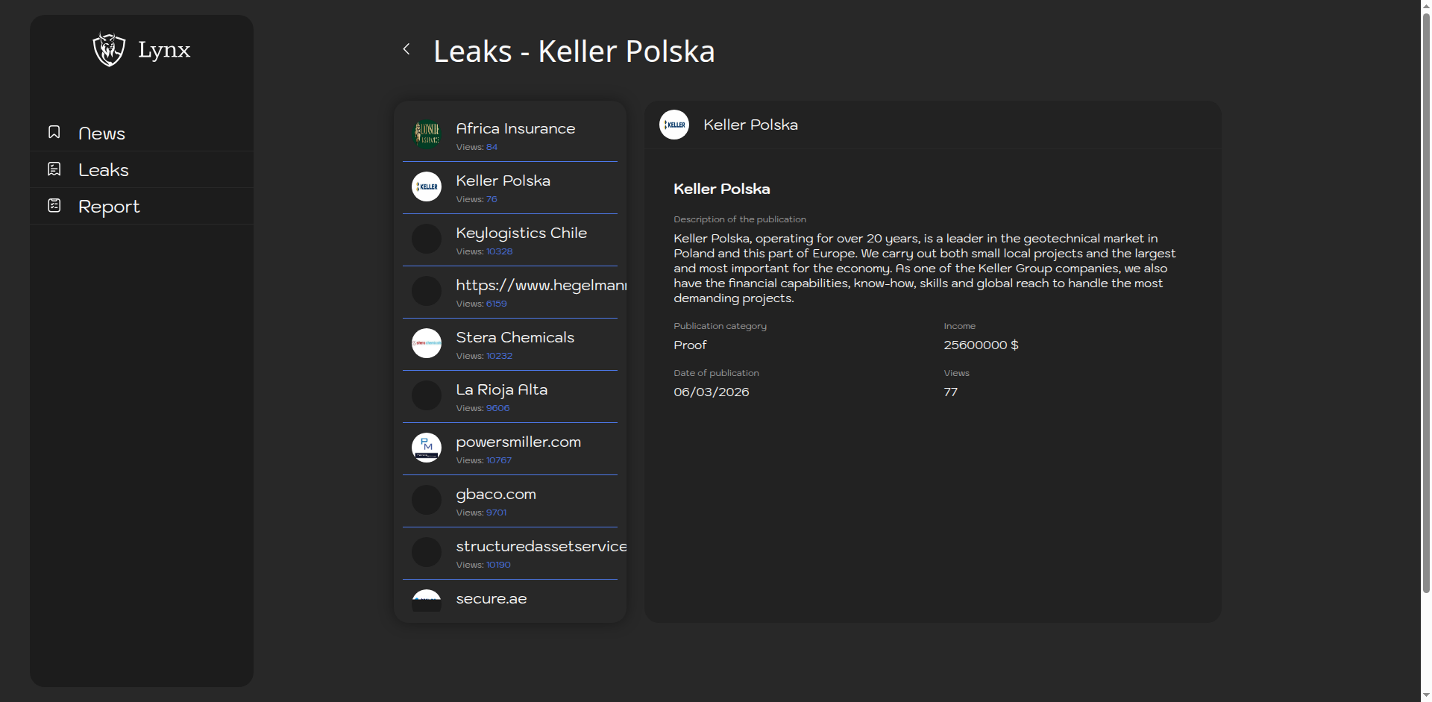Click the Africa Insurance logo thumbnail
Viewport: 1432px width, 702px height.
click(x=427, y=134)
